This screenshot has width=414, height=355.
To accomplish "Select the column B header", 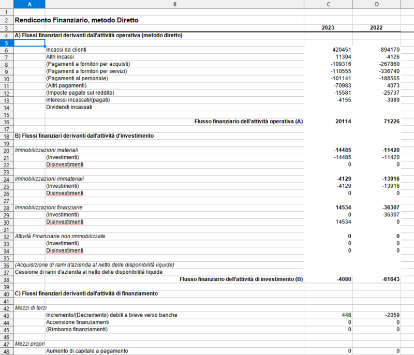I will [174, 4].
